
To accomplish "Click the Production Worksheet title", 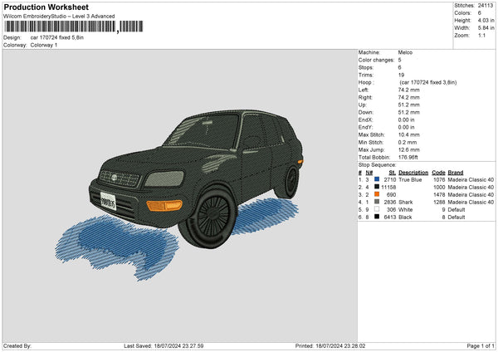I will pos(46,7).
